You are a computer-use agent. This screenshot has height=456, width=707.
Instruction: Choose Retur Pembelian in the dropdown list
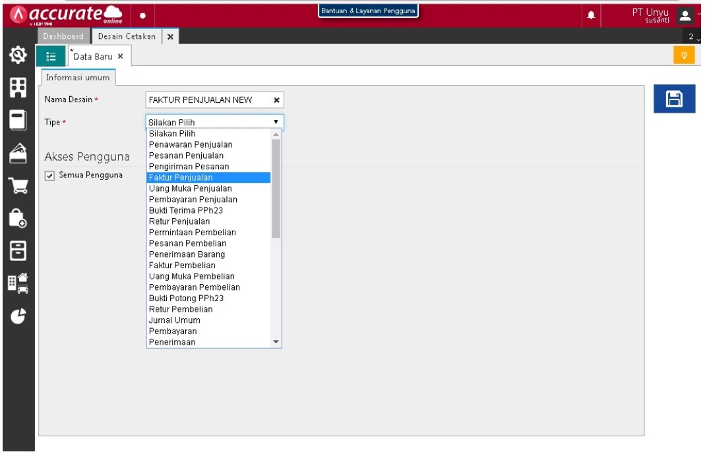(180, 309)
